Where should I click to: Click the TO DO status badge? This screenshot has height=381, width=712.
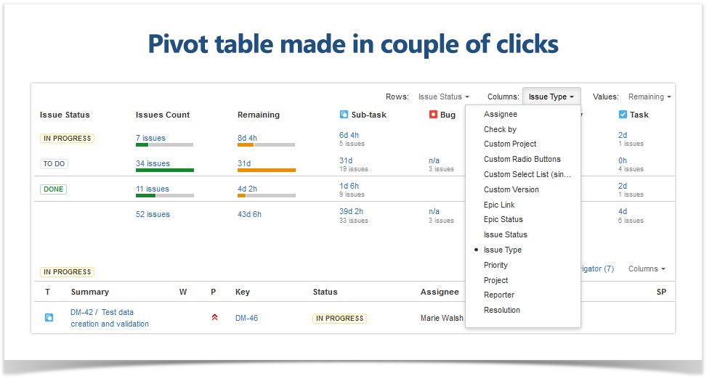[x=54, y=164]
